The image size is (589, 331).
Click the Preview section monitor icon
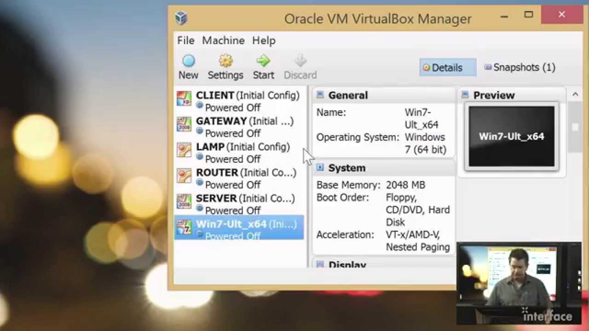[x=465, y=95]
